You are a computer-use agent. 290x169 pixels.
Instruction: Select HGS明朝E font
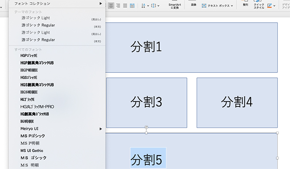(x=57, y=92)
